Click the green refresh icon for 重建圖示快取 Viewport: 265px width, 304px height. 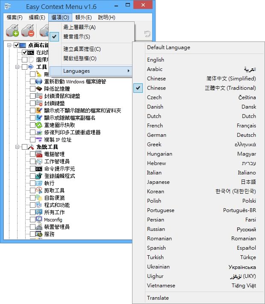point(39,125)
